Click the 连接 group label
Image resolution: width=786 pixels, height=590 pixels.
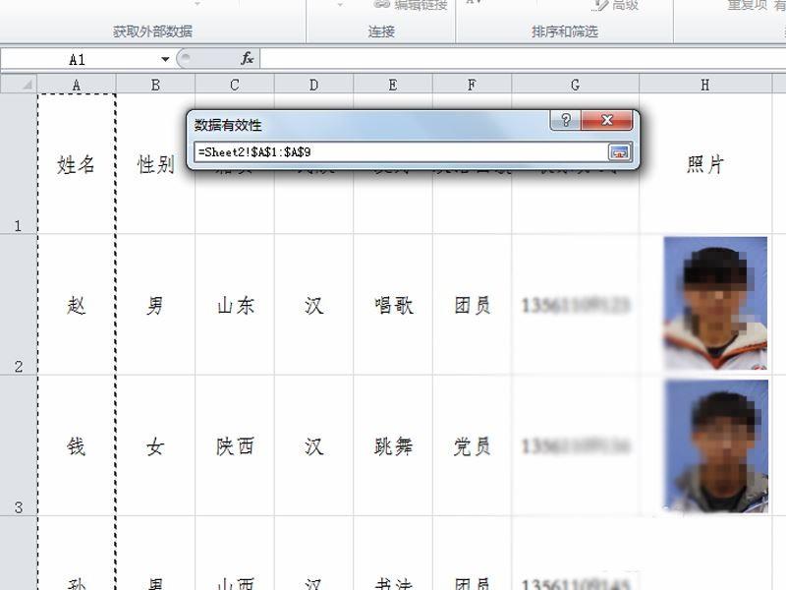tap(379, 30)
